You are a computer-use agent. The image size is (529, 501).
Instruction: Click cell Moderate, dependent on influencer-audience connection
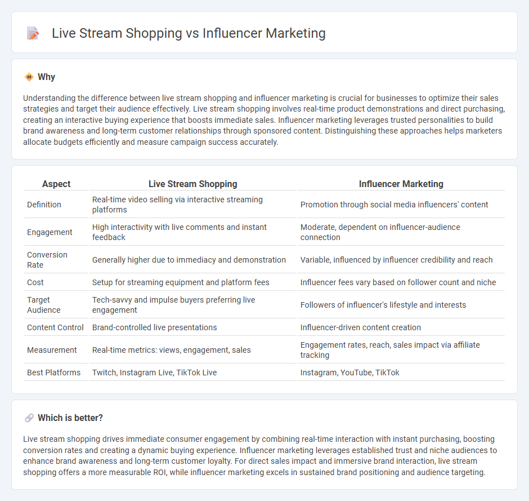[401, 232]
